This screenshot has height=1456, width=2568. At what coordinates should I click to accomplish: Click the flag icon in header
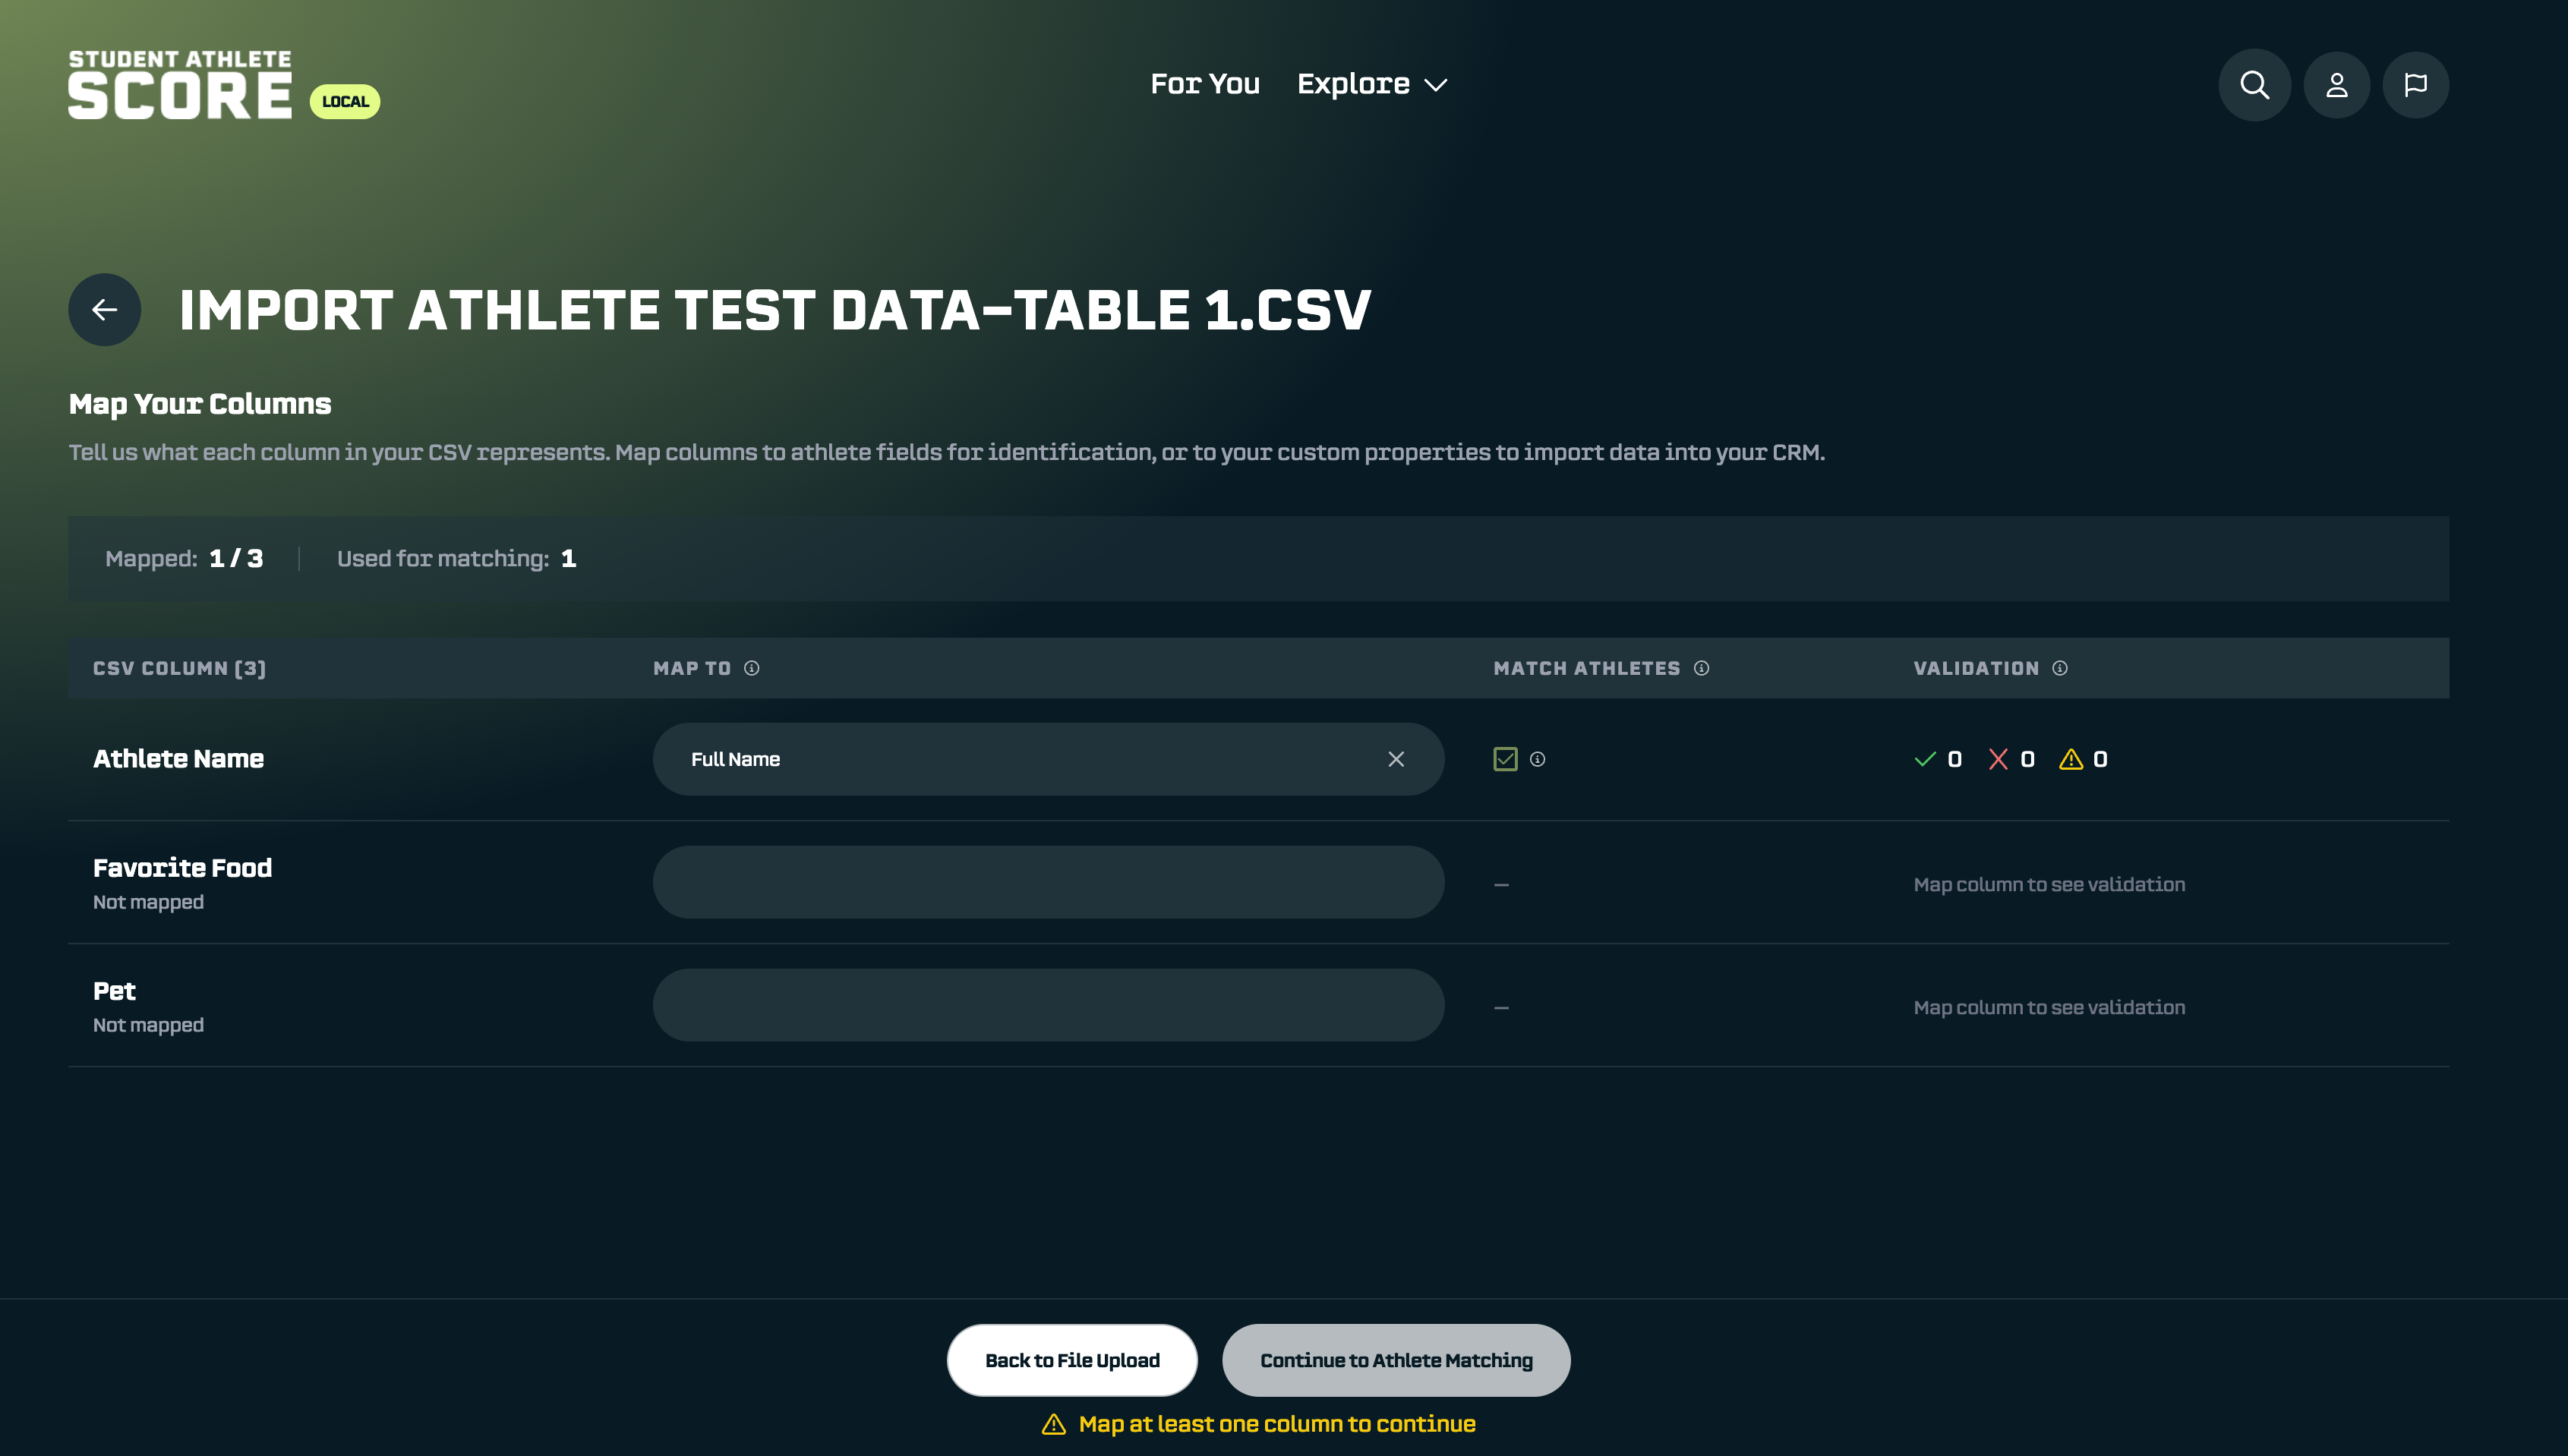(x=2415, y=85)
